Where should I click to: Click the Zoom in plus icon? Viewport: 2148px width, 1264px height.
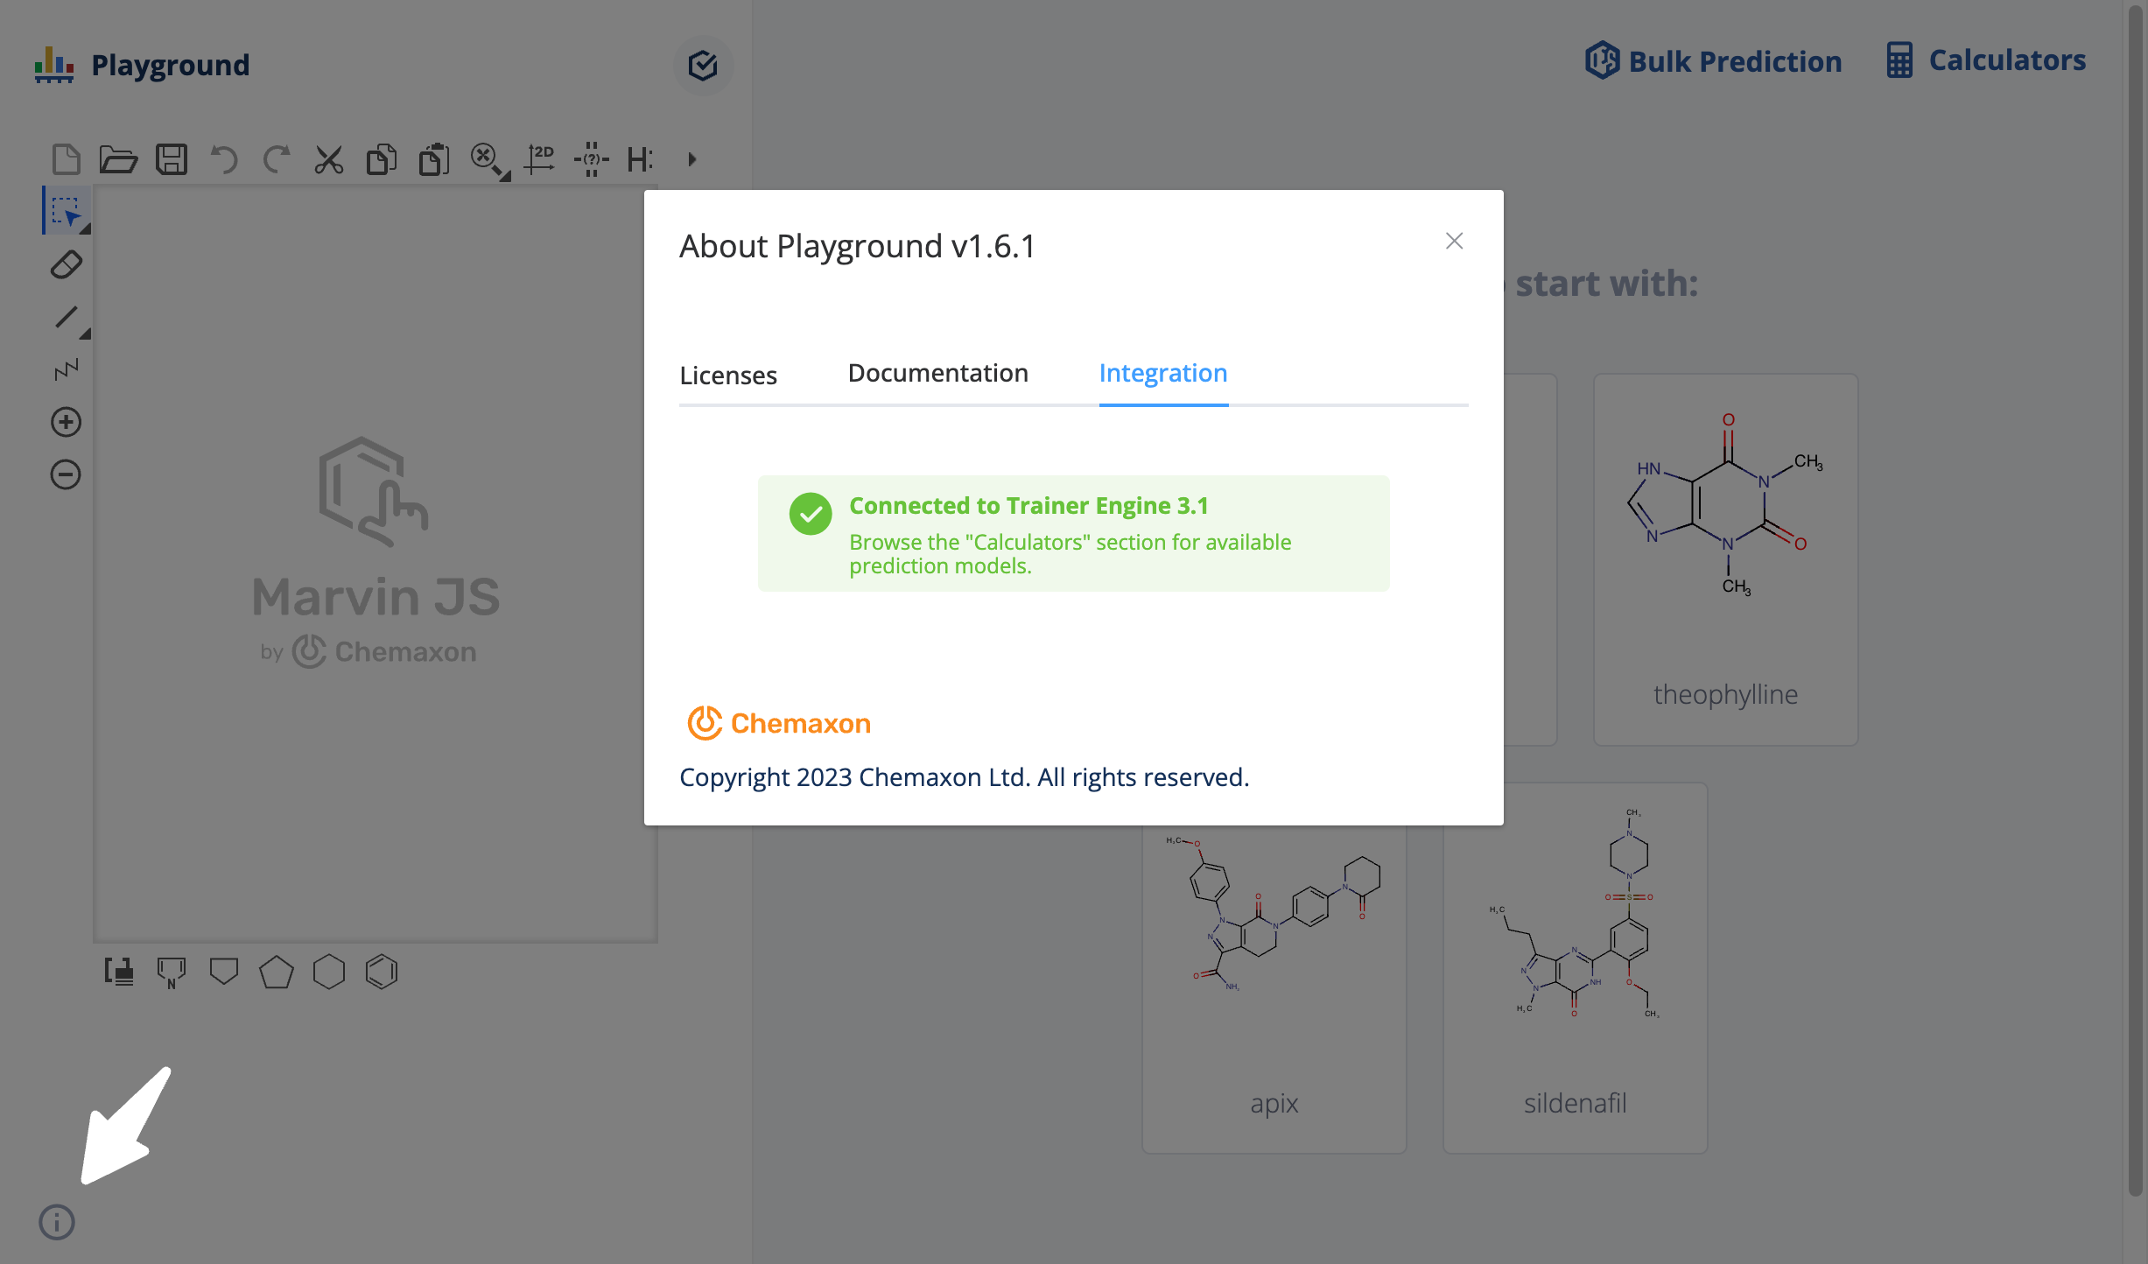tap(66, 422)
